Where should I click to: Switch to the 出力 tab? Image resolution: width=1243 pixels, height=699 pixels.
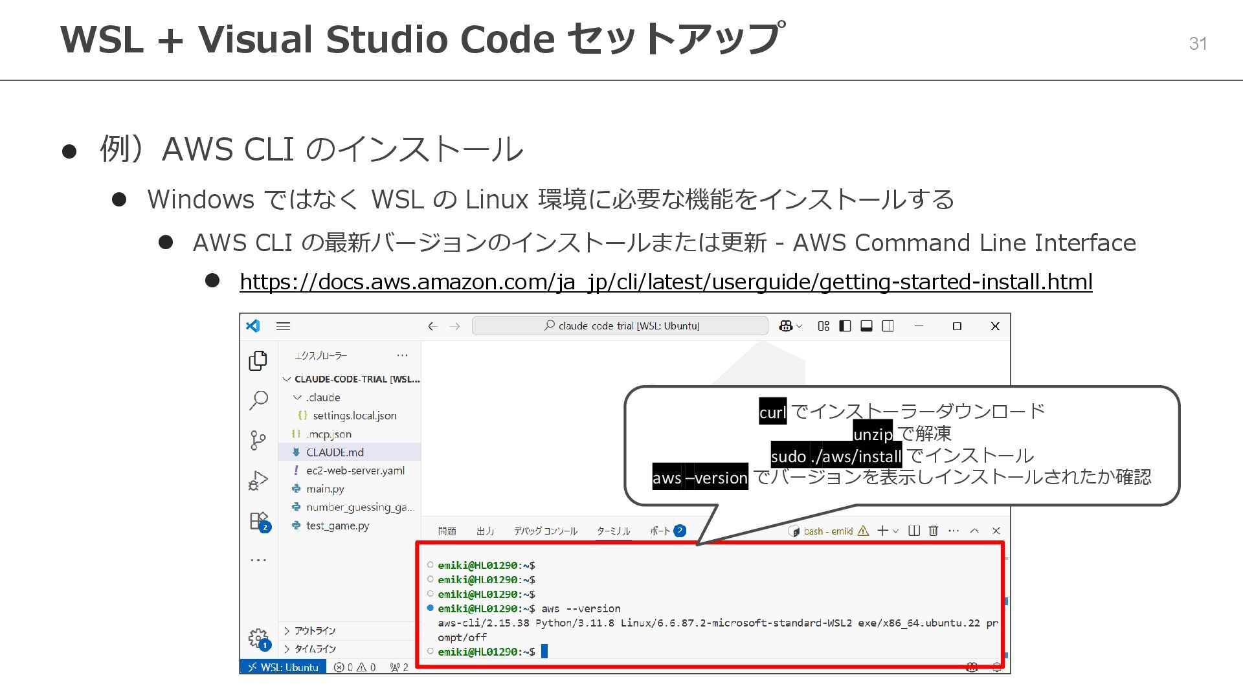click(486, 531)
